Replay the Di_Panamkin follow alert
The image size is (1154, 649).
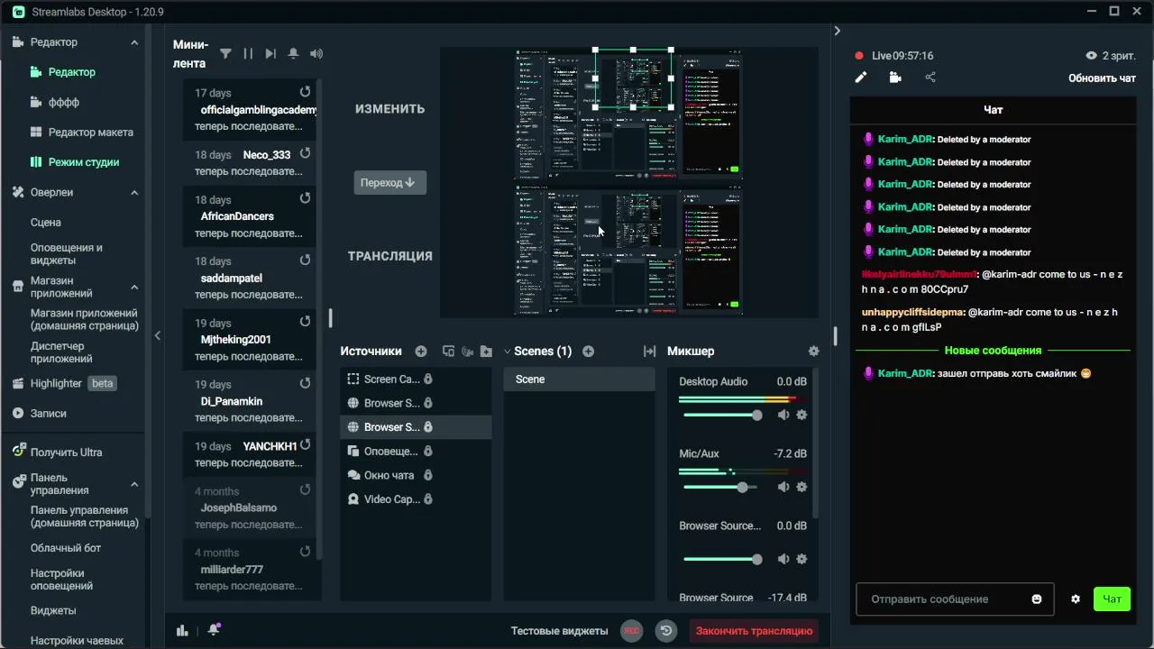[305, 383]
